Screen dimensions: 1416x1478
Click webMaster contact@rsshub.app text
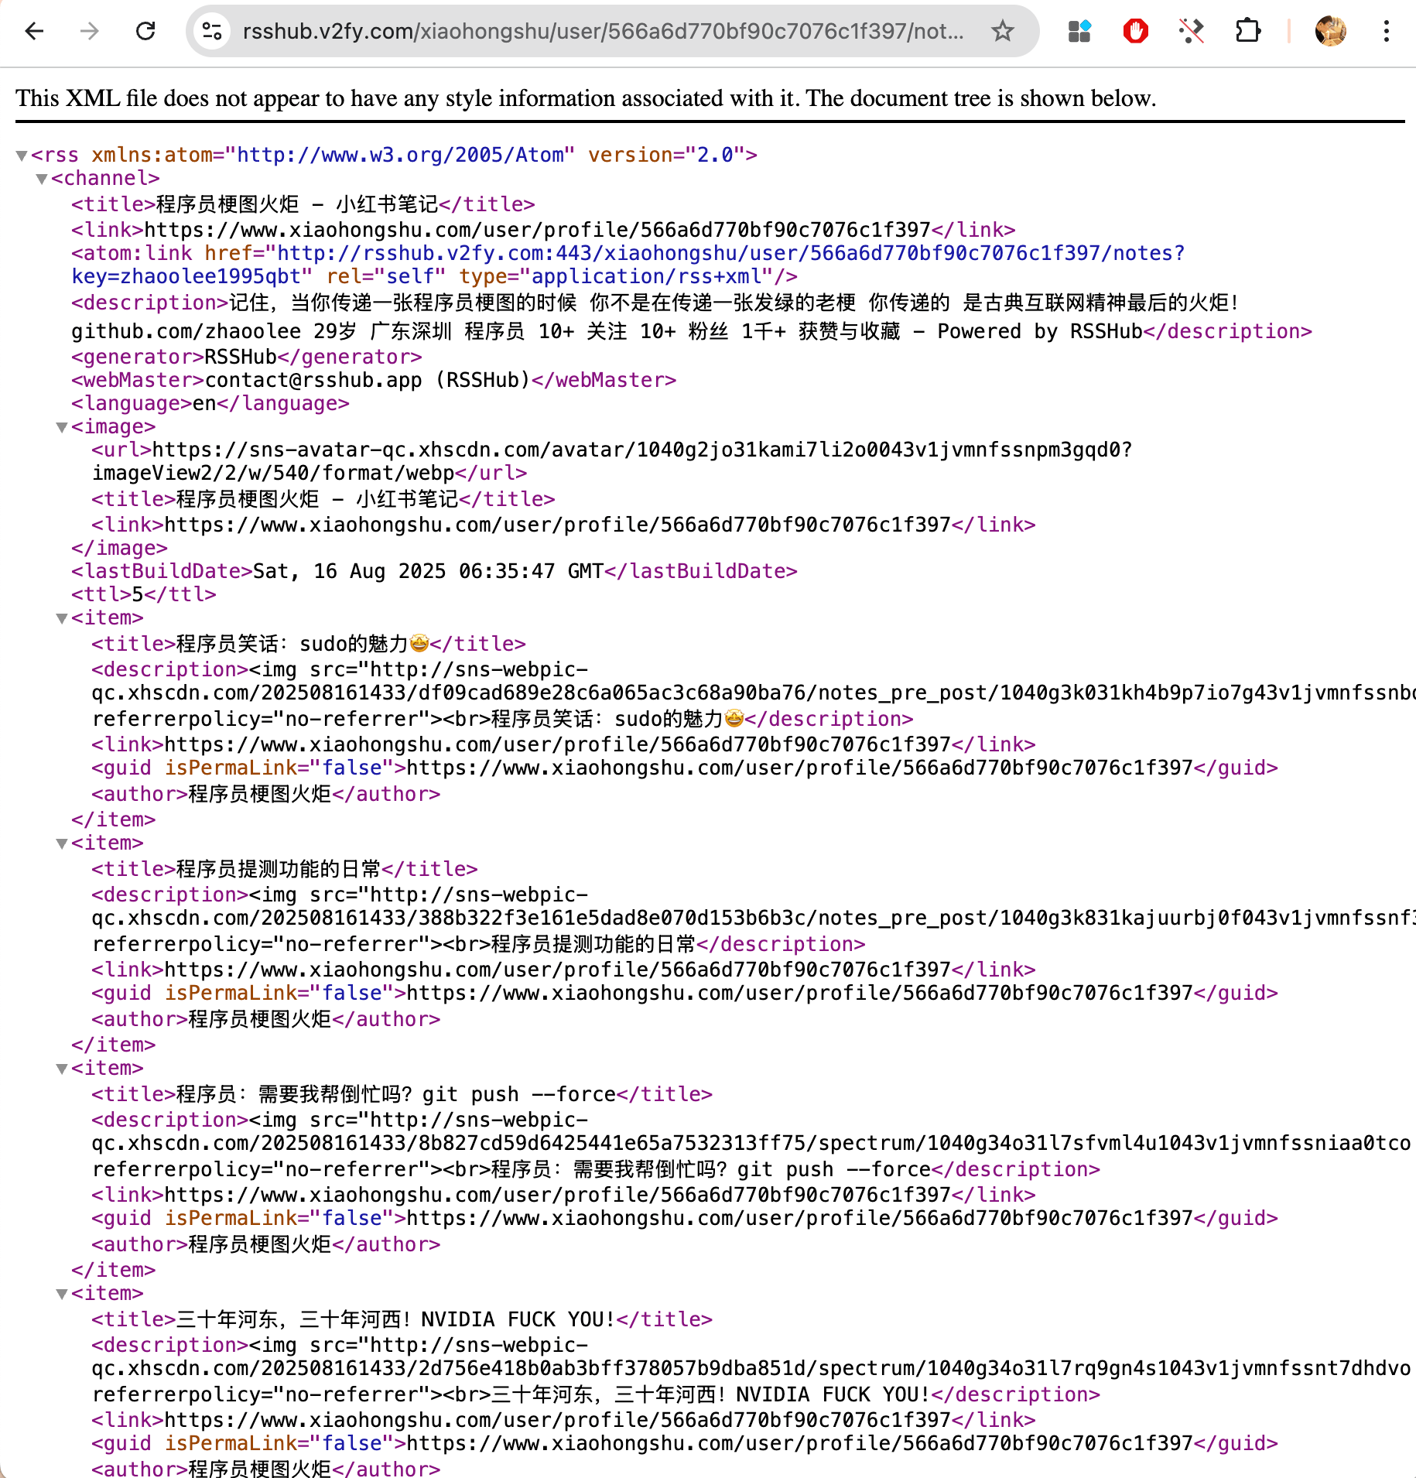click(x=368, y=380)
